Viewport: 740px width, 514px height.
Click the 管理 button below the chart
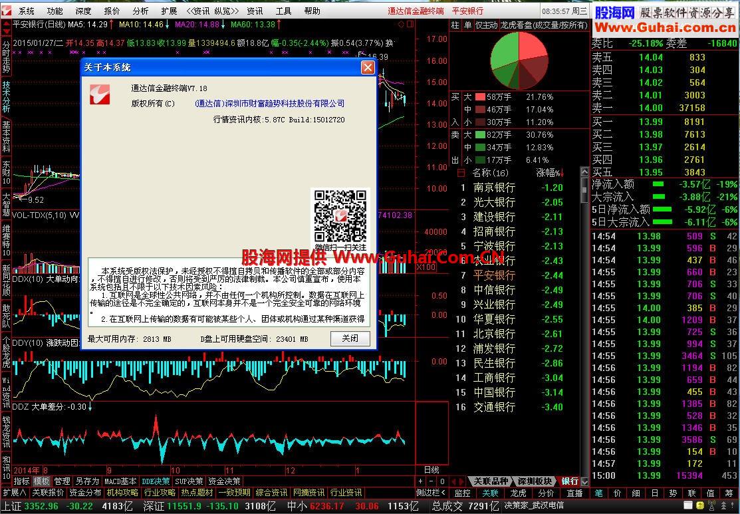tap(62, 481)
